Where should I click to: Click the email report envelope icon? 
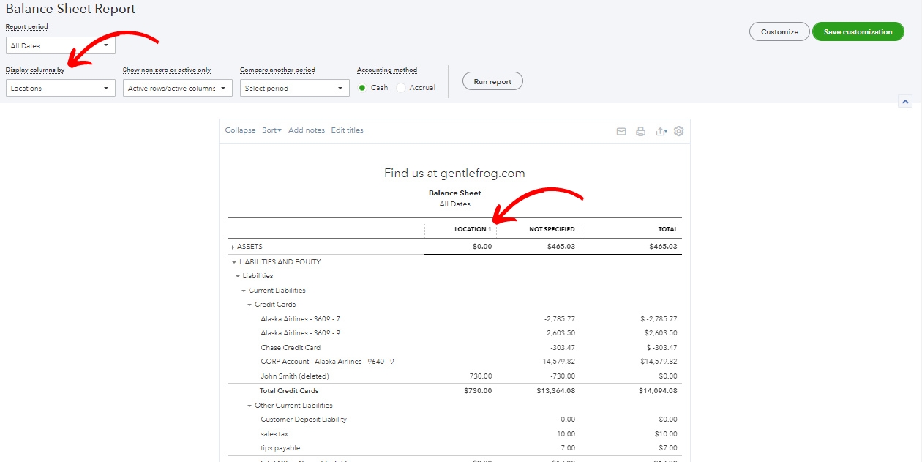[x=621, y=132]
